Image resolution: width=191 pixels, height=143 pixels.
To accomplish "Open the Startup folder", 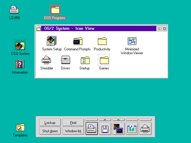I will (x=85, y=60).
